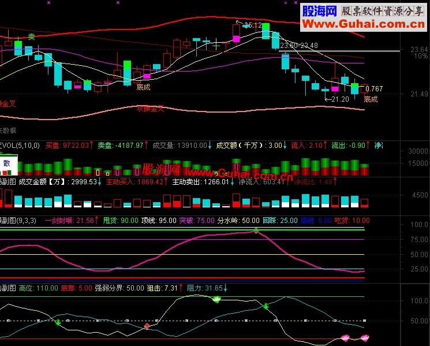430x346 pixels.
Task: Select the 23.60-23.48 gap label
Action: pyautogui.click(x=299, y=45)
